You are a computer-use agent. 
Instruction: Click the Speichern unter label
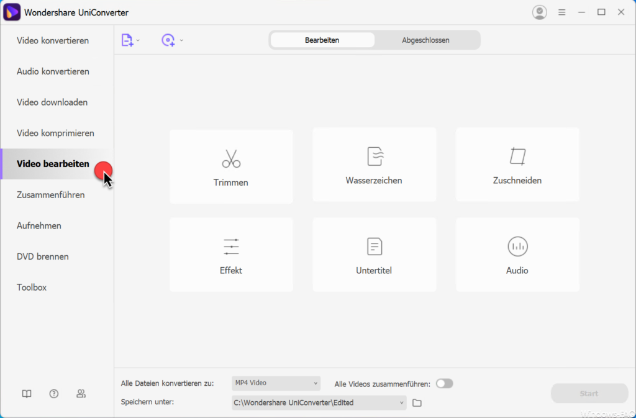tap(147, 402)
